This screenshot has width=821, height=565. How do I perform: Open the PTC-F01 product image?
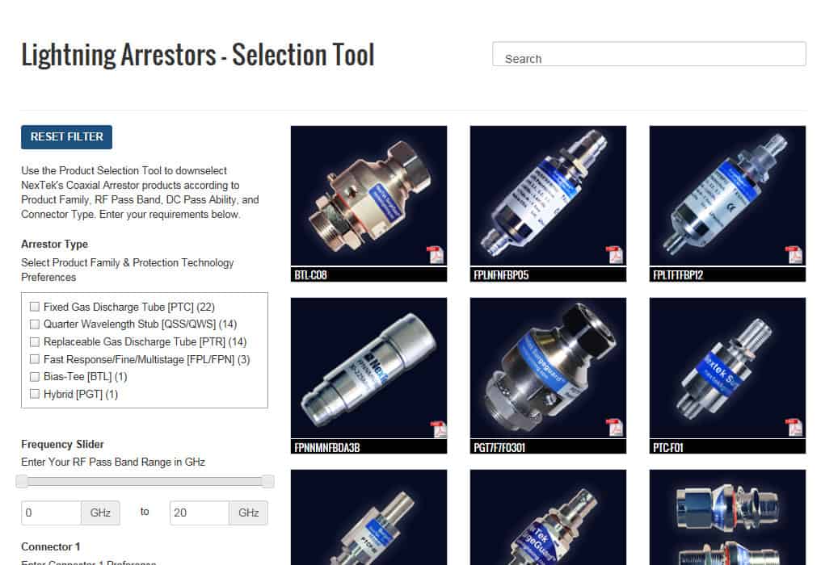click(727, 368)
